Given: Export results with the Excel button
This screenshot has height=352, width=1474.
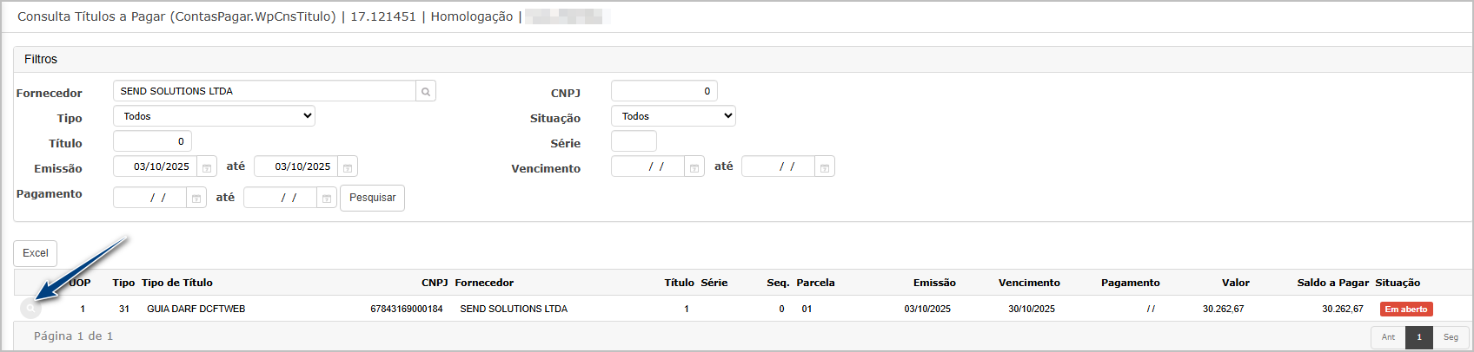Looking at the screenshot, I should (x=36, y=253).
